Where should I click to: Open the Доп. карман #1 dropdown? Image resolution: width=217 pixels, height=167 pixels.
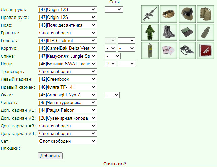pyautogui.click(x=67, y=110)
